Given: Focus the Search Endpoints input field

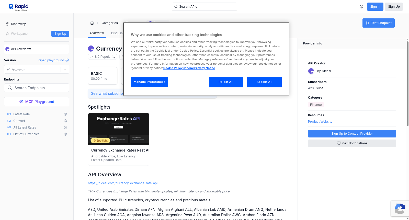Looking at the screenshot, I should tap(37, 88).
